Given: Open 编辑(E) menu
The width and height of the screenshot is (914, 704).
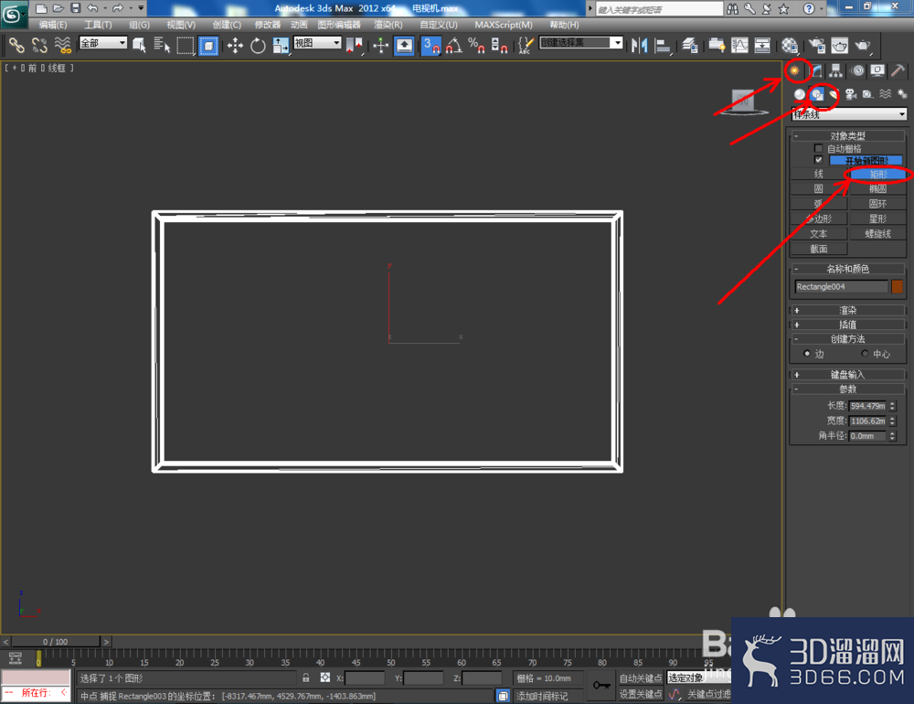Looking at the screenshot, I should [52, 25].
